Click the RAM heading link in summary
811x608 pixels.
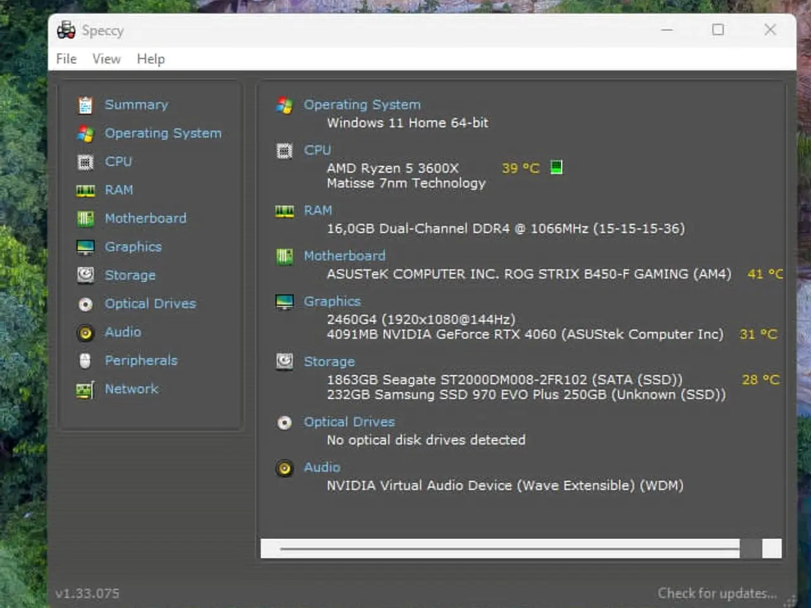(318, 210)
